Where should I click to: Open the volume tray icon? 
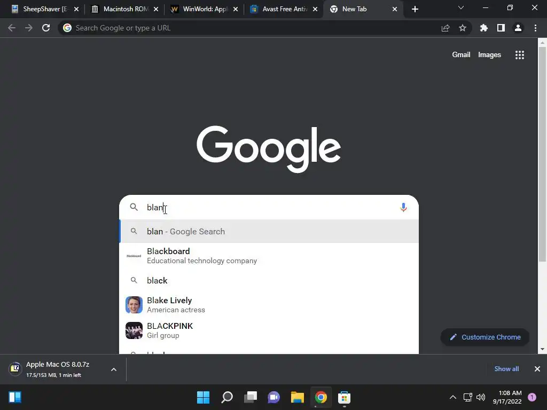(481, 397)
